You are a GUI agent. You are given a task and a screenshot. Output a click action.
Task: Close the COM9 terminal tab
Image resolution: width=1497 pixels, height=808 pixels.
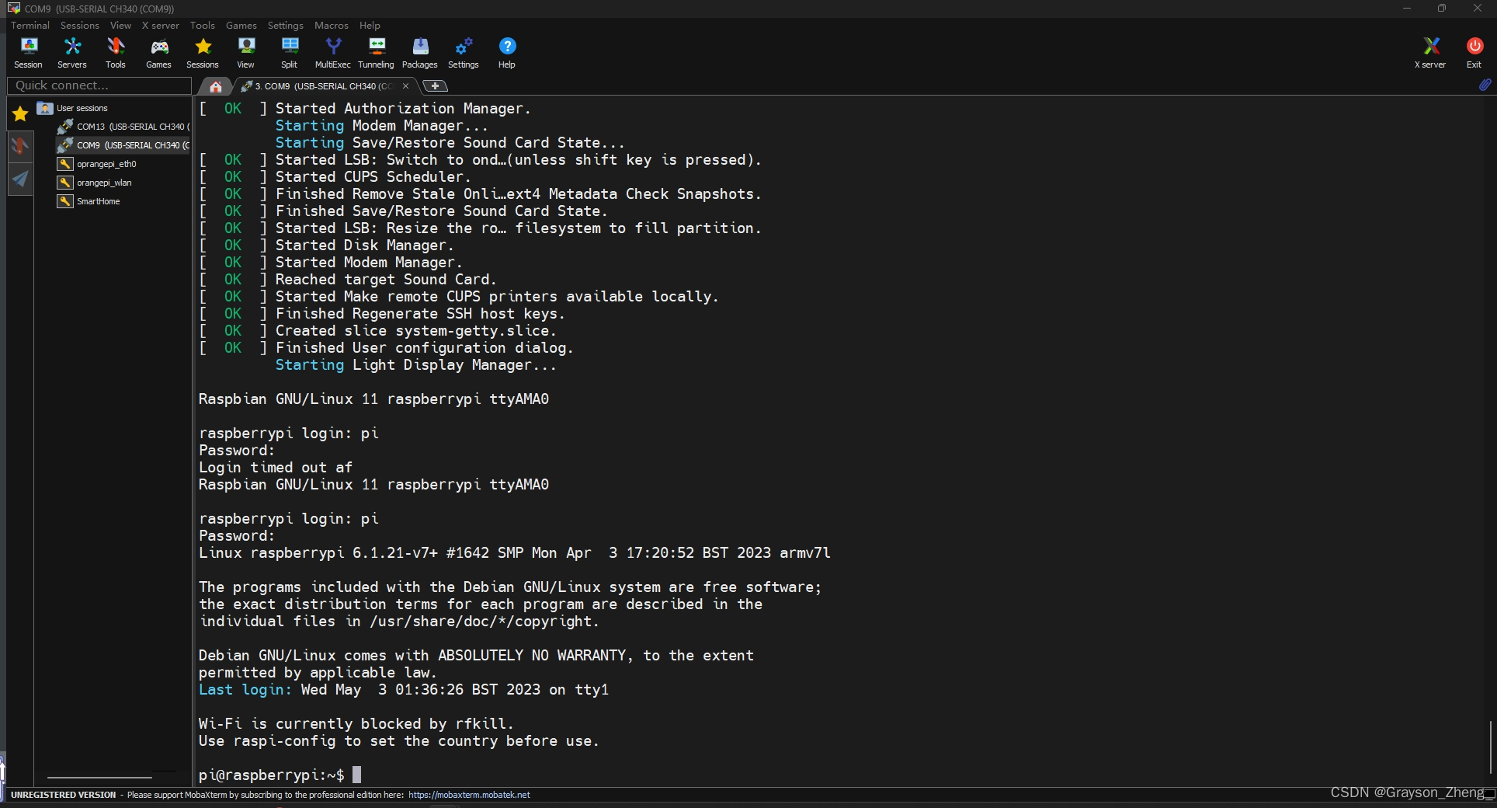[x=405, y=86]
